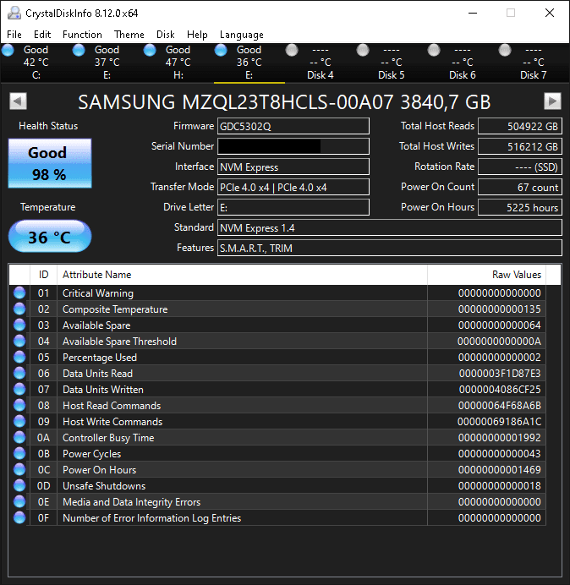The height and width of the screenshot is (585, 570).
Task: Select the Power Cycles raw value ending 043
Action: coord(500,454)
